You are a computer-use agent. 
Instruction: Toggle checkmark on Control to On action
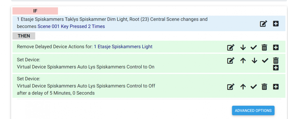(x=265, y=61)
